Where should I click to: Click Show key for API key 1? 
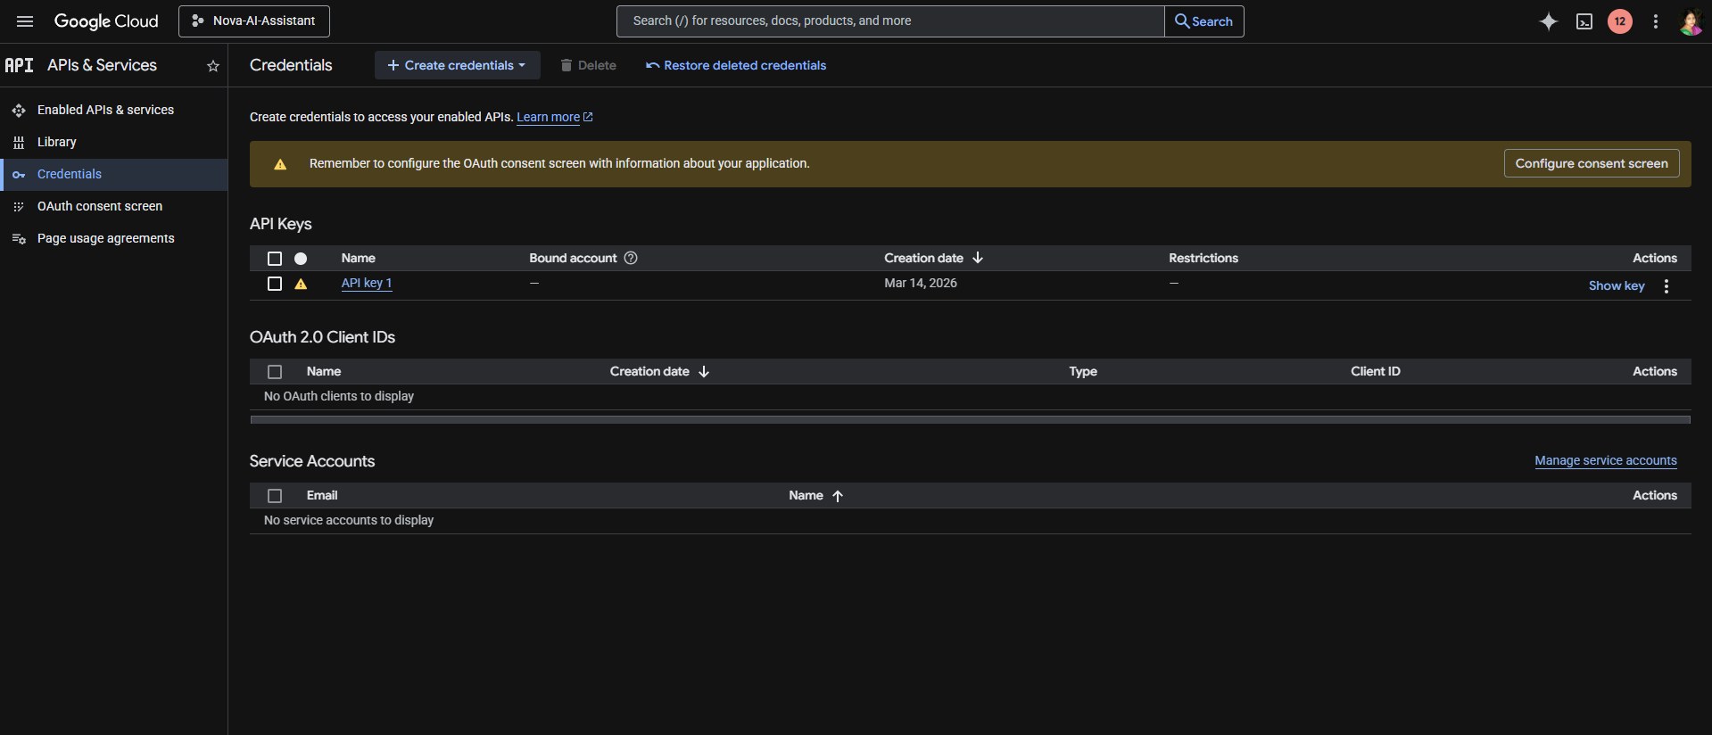[x=1617, y=285]
